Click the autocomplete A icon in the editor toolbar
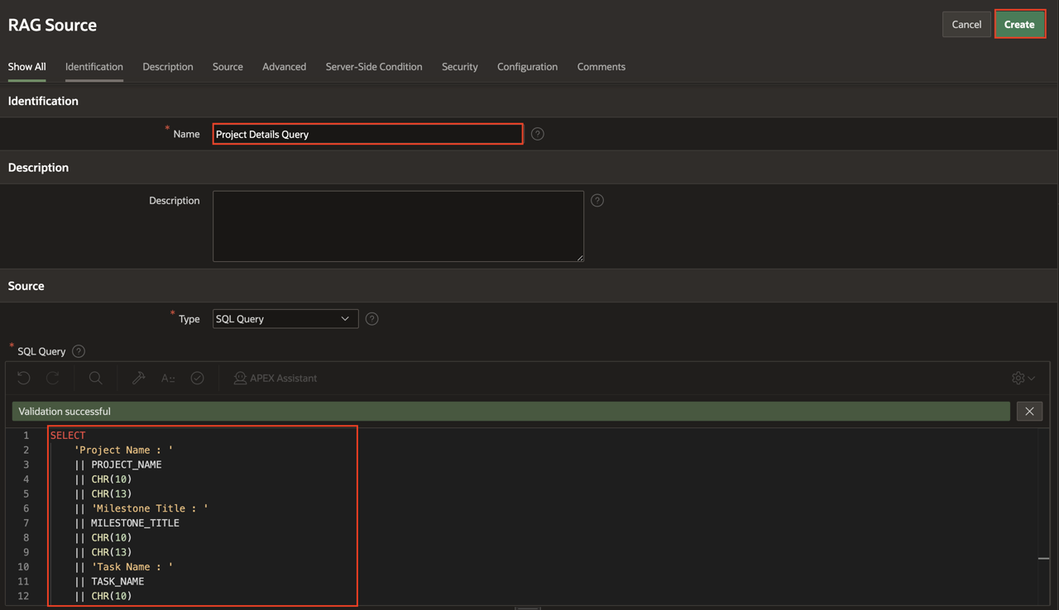Viewport: 1059px width, 610px height. [168, 378]
